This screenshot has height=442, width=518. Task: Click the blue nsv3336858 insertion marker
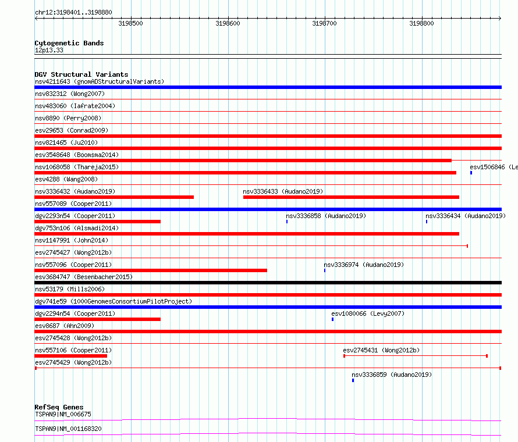tap(287, 222)
